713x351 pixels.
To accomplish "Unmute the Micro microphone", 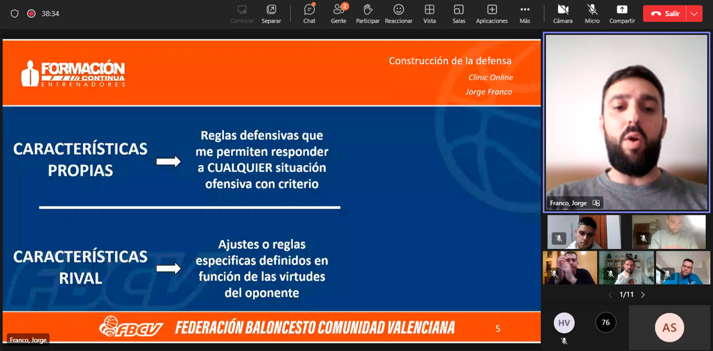I will pyautogui.click(x=592, y=14).
